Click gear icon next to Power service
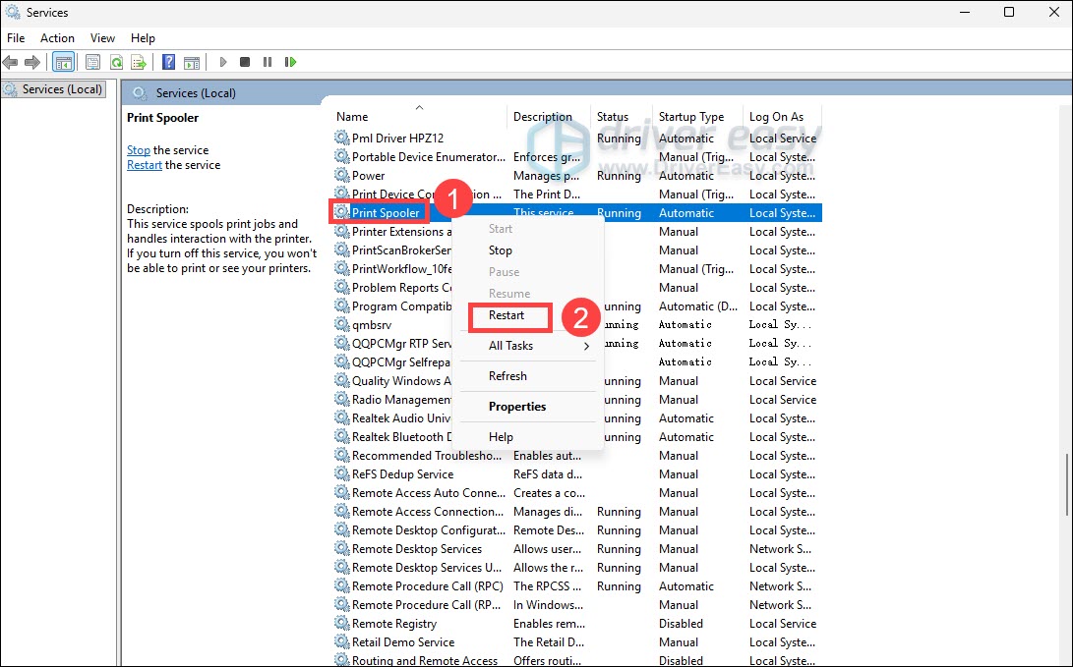This screenshot has width=1073, height=667. tap(341, 176)
